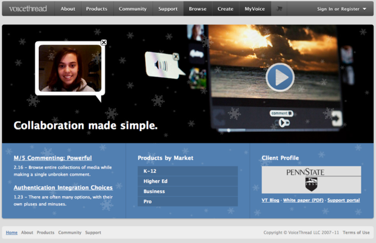Open the VT Blog link

point(270,200)
